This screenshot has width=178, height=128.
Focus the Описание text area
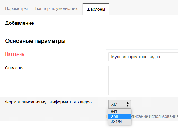[143, 80]
